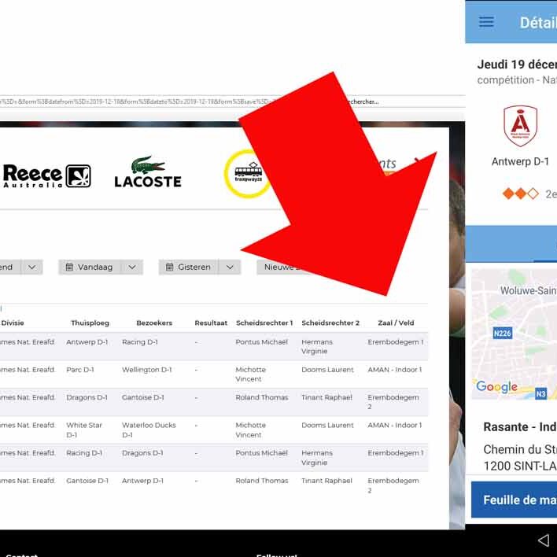
Task: Sort by the Divisie column header
Action: (13, 323)
